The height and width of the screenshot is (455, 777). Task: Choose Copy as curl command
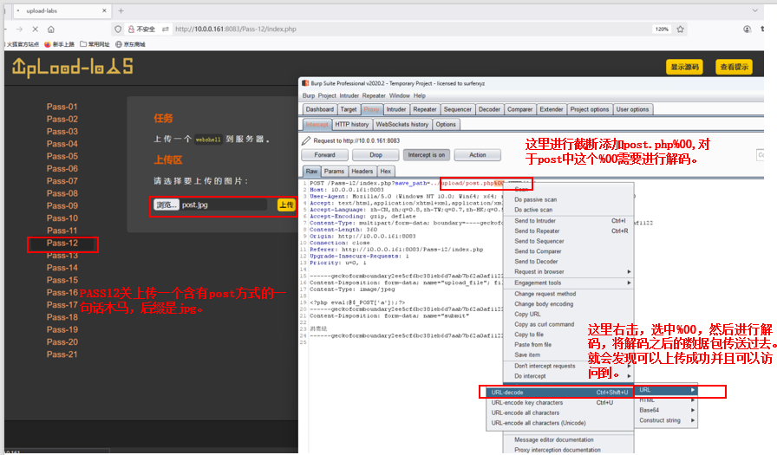568,324
